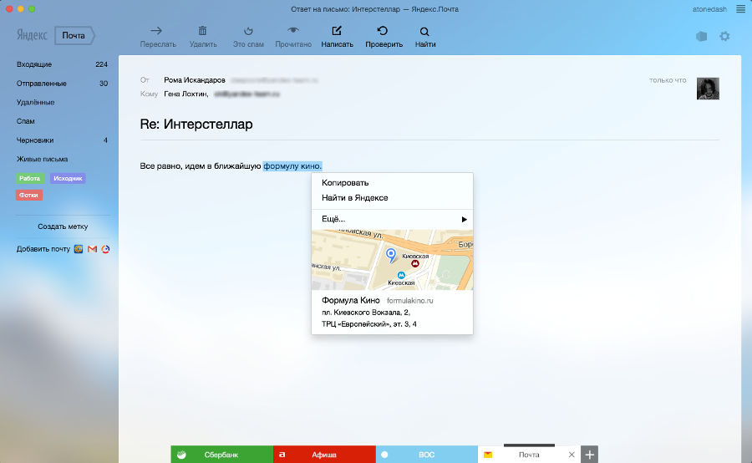
Task: Compose a new email with Написать icon
Action: (337, 31)
